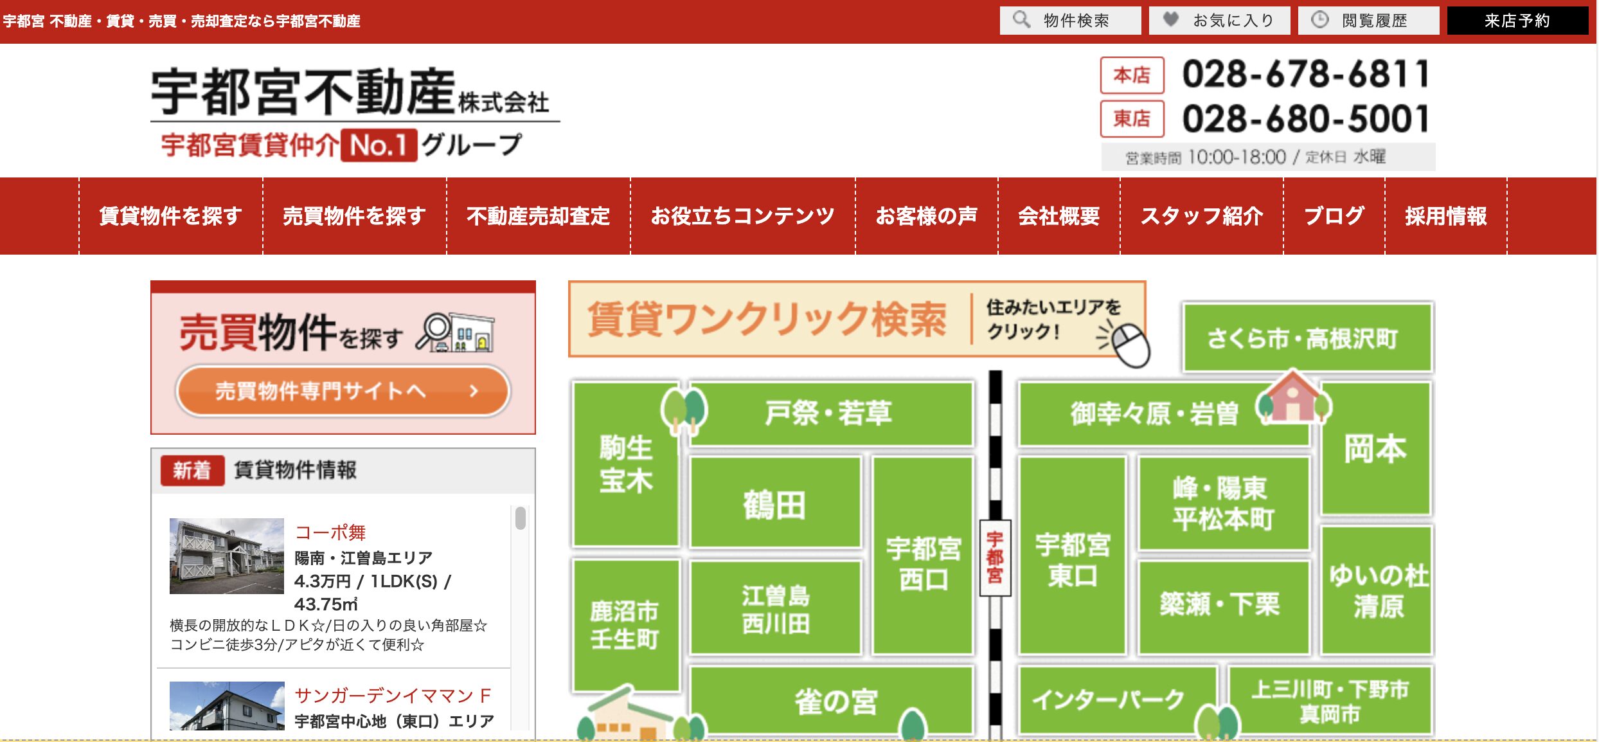Select スタッフ紹介 from the navigation bar
This screenshot has height=742, width=1599.
tap(1204, 217)
